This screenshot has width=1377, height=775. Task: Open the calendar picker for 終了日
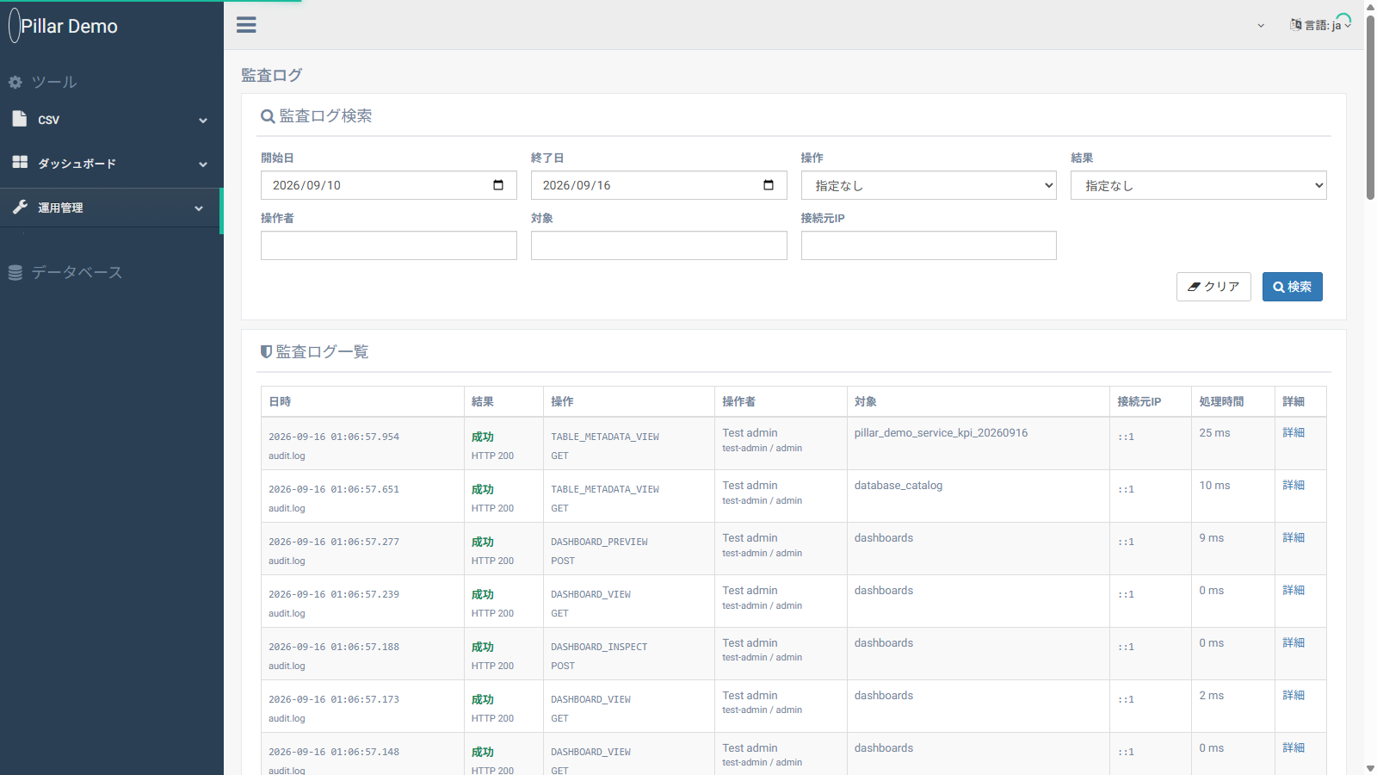[x=769, y=185]
